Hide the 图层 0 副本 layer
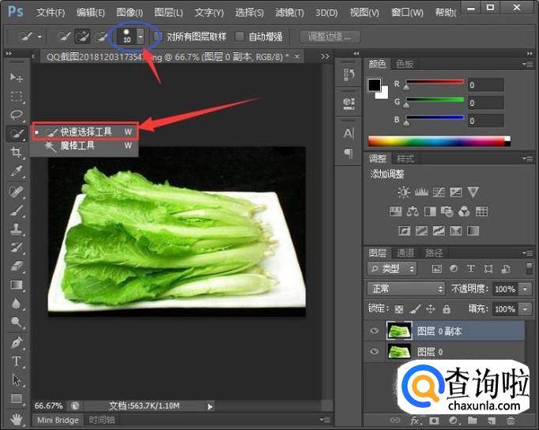This screenshot has height=430, width=539. click(375, 330)
